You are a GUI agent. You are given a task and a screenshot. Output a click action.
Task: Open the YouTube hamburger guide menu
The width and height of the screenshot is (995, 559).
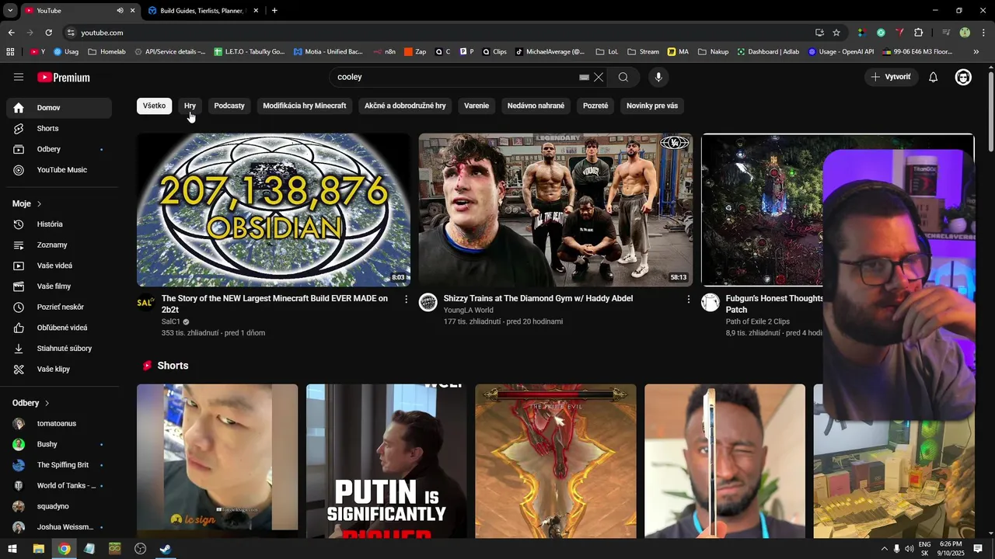pyautogui.click(x=19, y=77)
